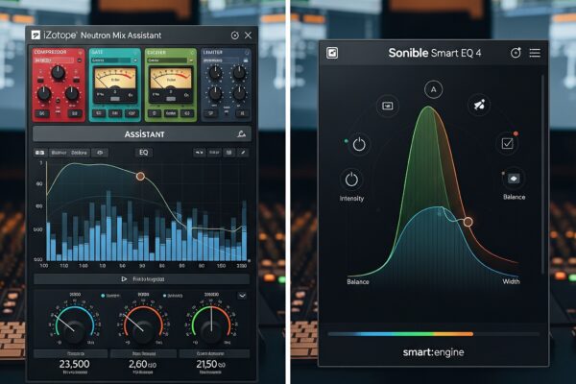Screen dimensions: 576x384
Task: Click the arrows icon in the EQ toolbar
Action: (x=199, y=153)
